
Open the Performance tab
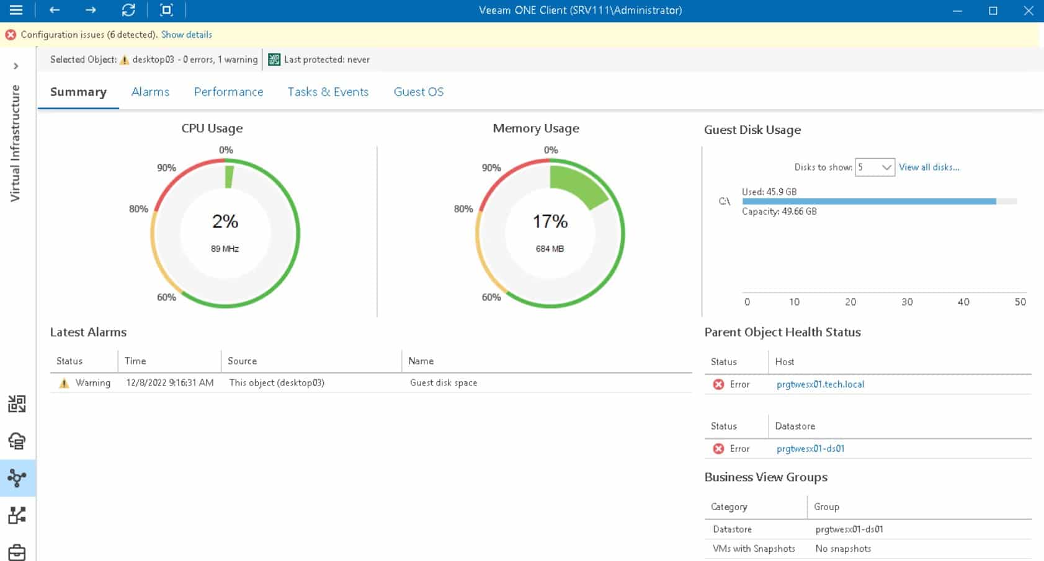228,92
